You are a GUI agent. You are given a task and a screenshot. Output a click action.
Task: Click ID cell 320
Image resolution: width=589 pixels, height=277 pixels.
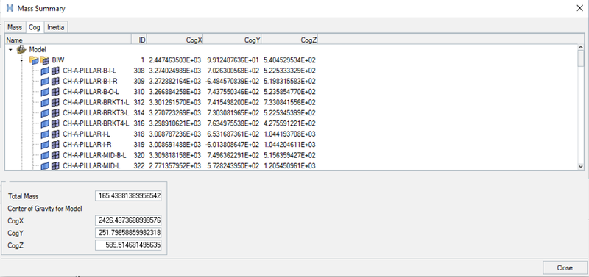[139, 155]
